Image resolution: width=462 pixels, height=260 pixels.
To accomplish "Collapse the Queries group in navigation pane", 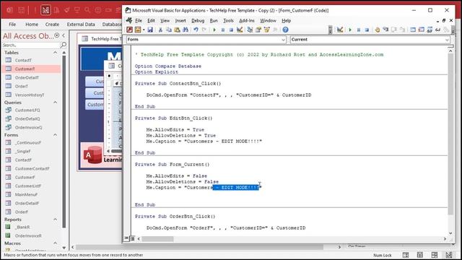I will (x=55, y=103).
